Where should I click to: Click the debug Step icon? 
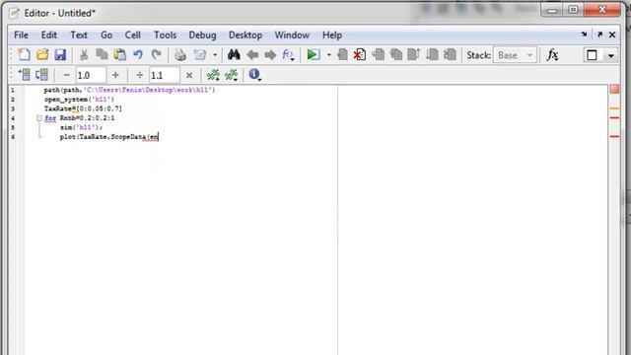(x=378, y=55)
